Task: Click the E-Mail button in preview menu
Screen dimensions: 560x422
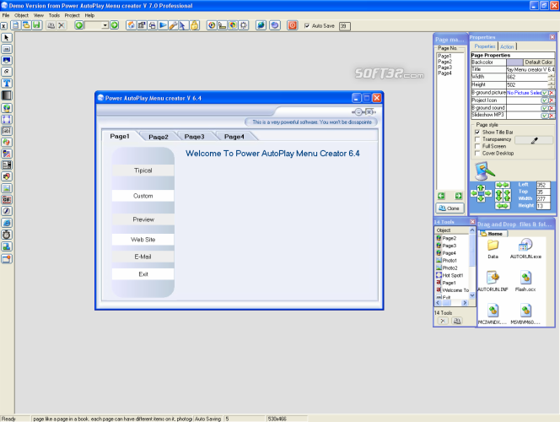Action: pyautogui.click(x=143, y=257)
